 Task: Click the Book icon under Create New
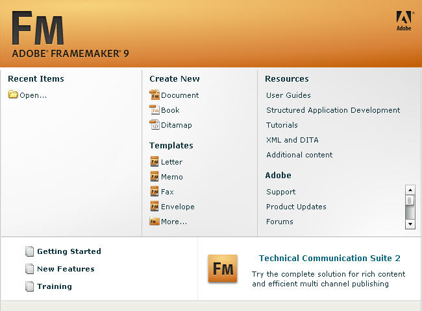tap(155, 110)
